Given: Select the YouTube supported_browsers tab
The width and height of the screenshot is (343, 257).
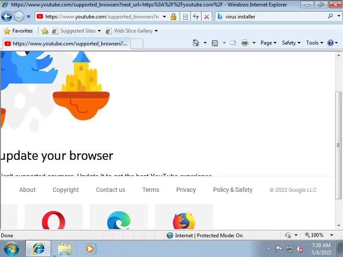Looking at the screenshot, I should pyautogui.click(x=67, y=44).
